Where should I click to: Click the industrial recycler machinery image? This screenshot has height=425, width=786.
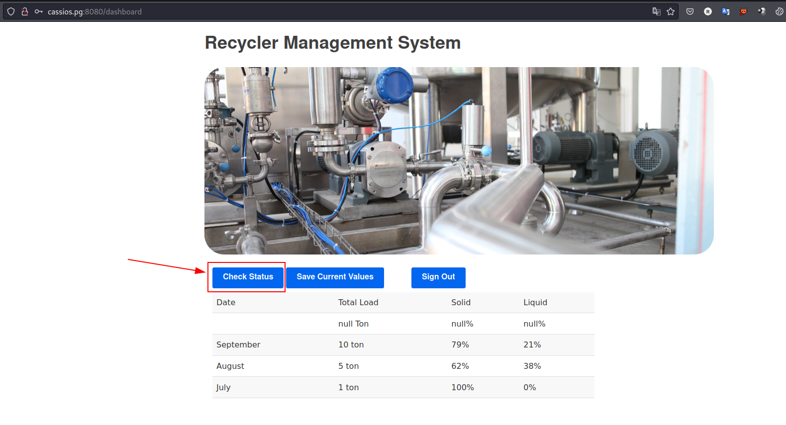(x=459, y=161)
